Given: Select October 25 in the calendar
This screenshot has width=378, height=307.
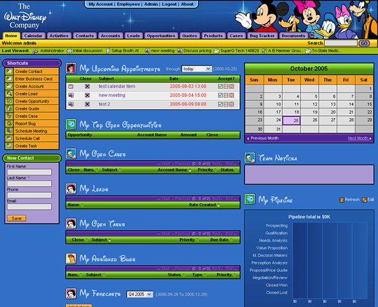Looking at the screenshot, I should [291, 120].
